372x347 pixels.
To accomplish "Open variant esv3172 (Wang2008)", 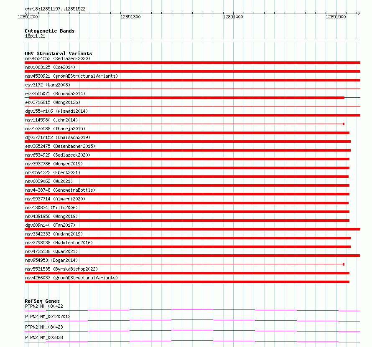I will (48, 85).
